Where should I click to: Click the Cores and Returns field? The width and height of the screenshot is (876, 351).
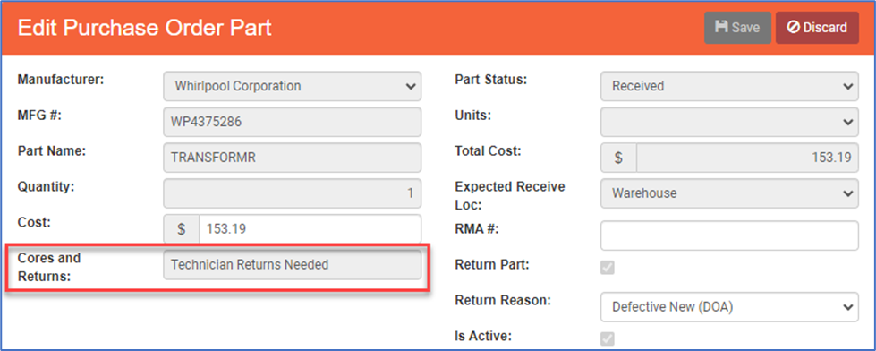pos(293,265)
